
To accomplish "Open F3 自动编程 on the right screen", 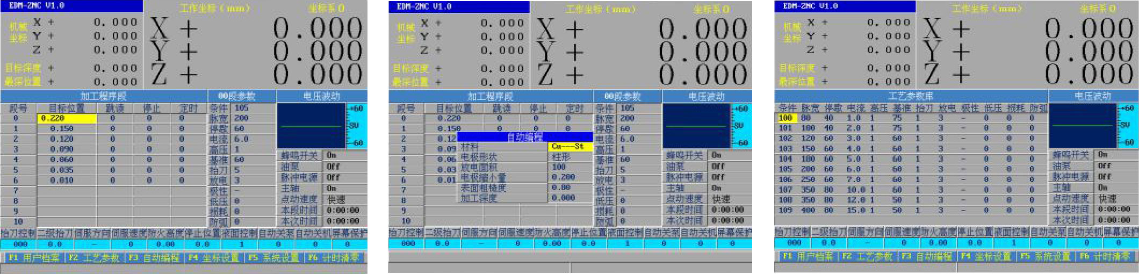I will pos(927,256).
